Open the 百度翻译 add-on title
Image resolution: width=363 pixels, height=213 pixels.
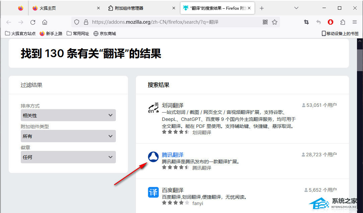173,190
